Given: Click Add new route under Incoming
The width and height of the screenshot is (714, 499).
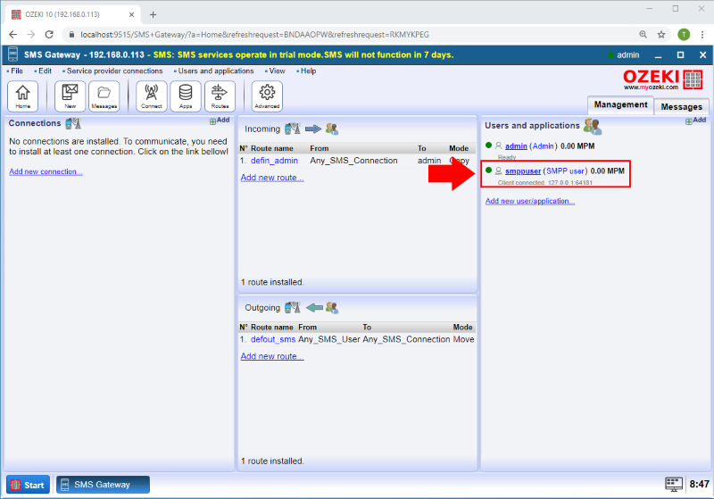Looking at the screenshot, I should [272, 178].
